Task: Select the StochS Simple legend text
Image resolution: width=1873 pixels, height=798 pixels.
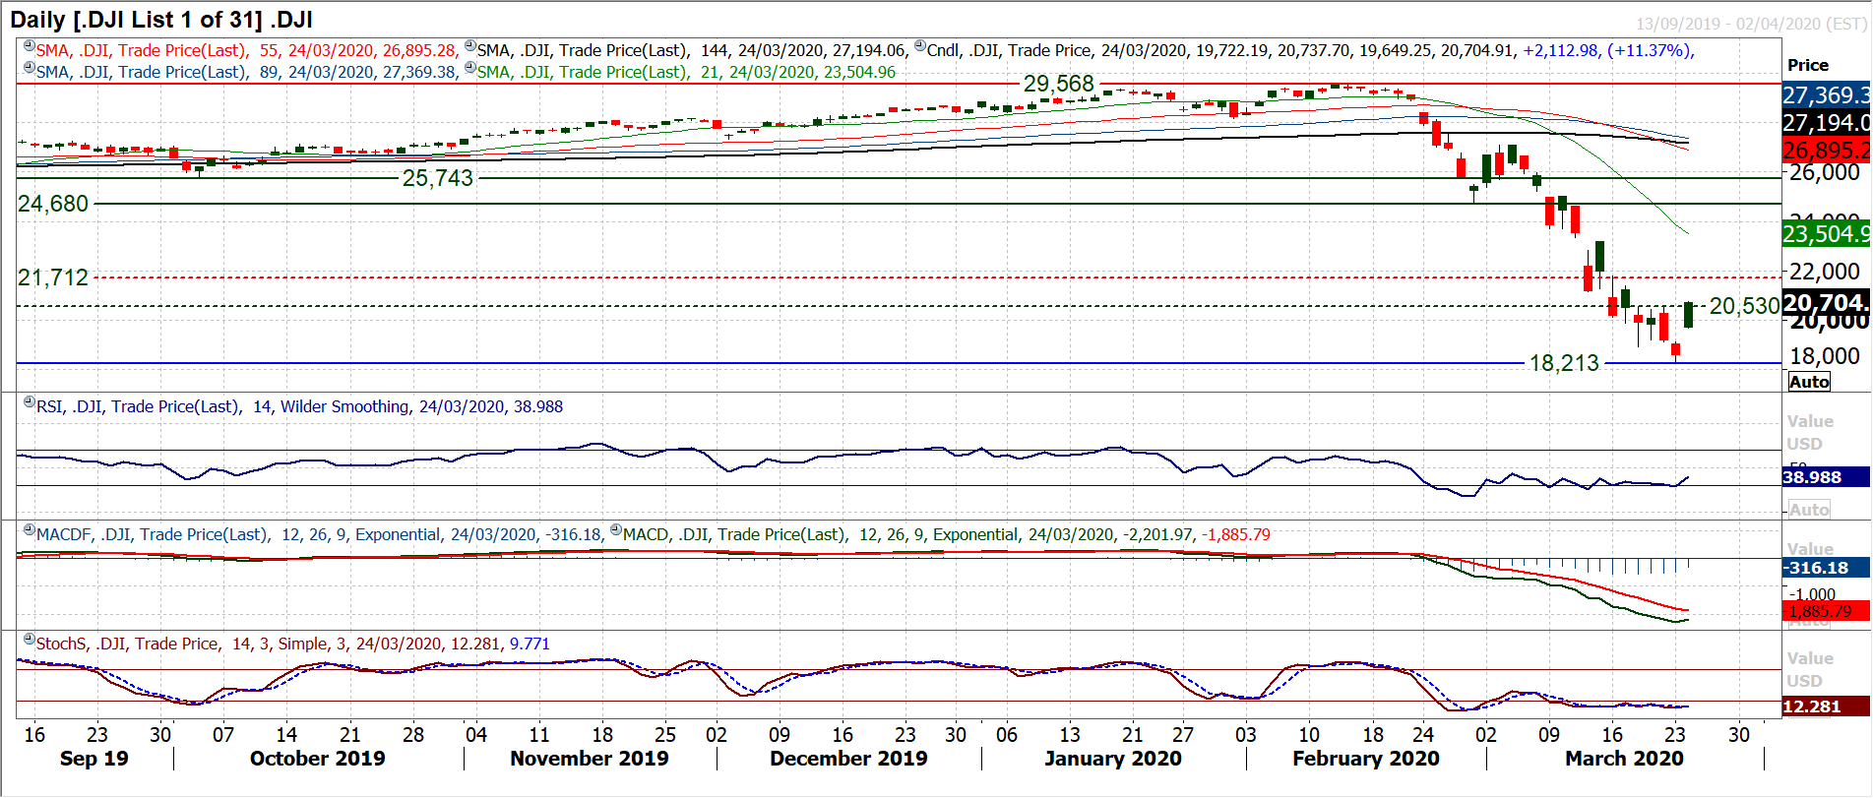Action: coord(293,644)
